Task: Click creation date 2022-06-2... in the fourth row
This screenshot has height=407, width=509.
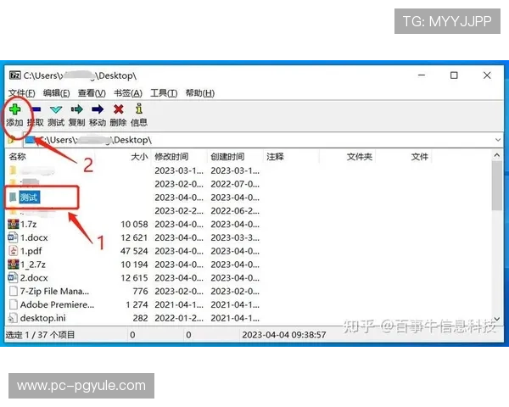Action: (235, 211)
